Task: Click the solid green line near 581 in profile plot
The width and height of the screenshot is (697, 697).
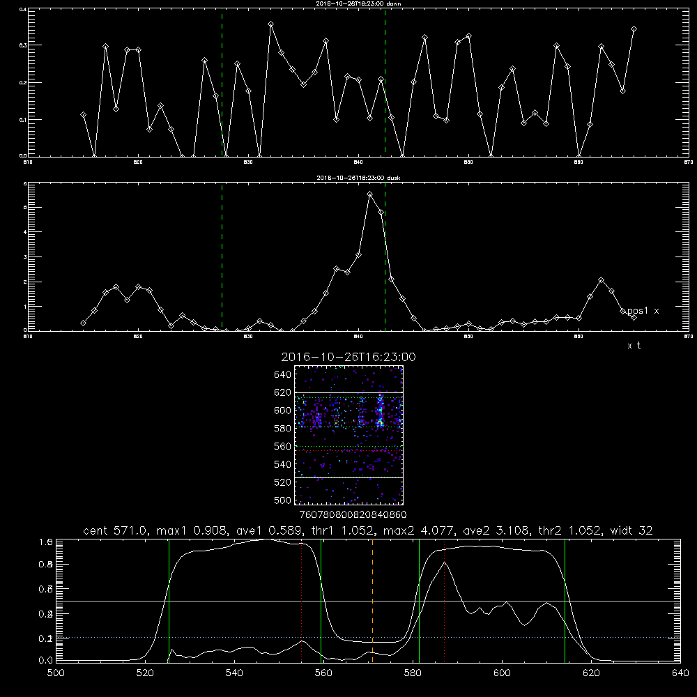Action: click(x=419, y=600)
